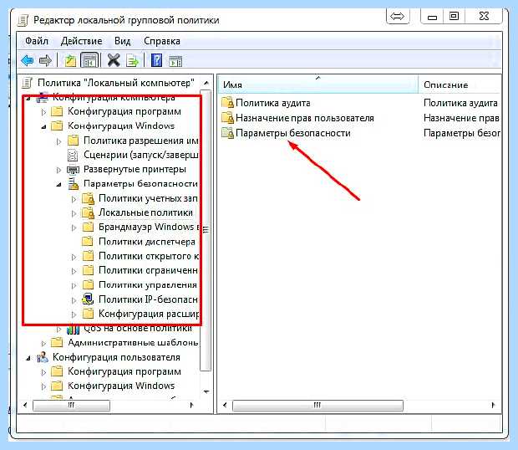Open the Действие menu

point(81,41)
